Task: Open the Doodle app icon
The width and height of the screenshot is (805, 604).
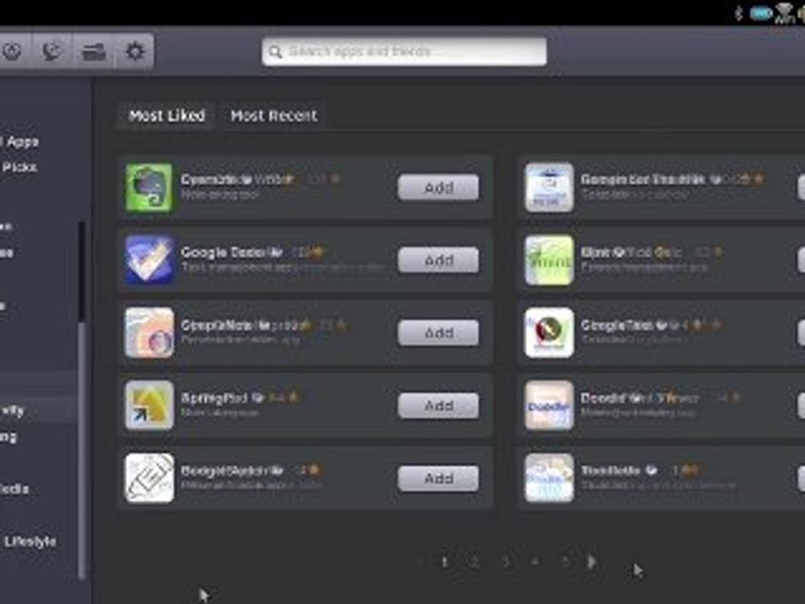Action: coord(548,405)
